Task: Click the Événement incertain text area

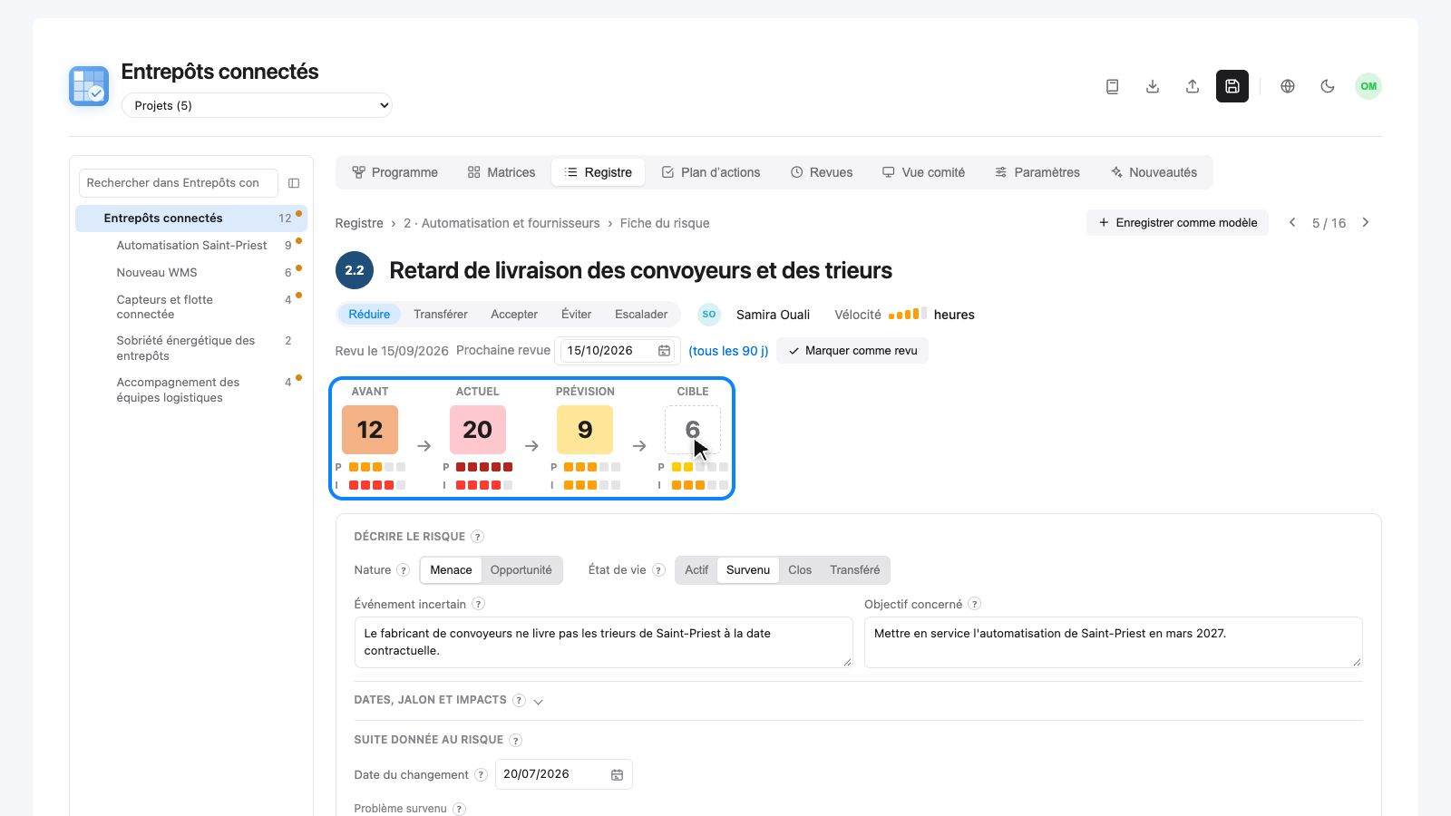Action: click(603, 642)
